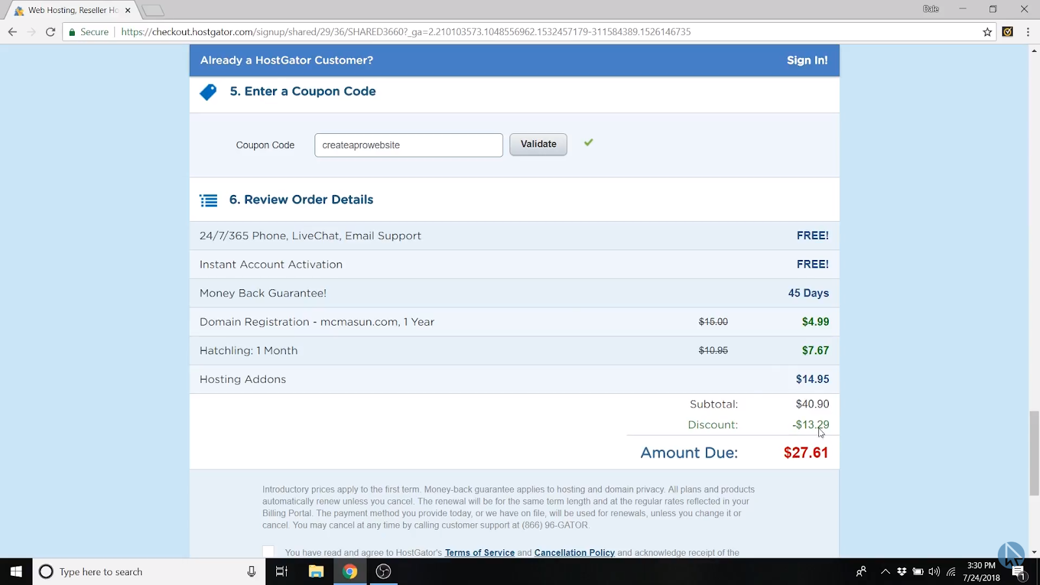Click the Hosting Addons row label
This screenshot has width=1040, height=585.
[242, 379]
